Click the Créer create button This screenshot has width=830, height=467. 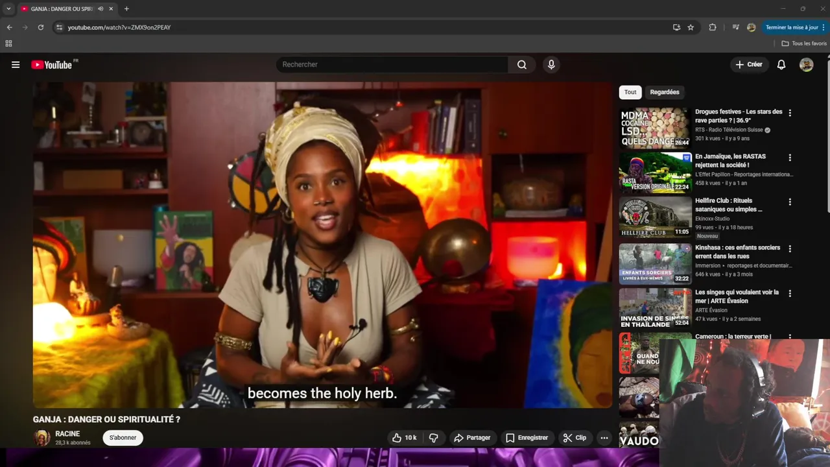(x=749, y=65)
